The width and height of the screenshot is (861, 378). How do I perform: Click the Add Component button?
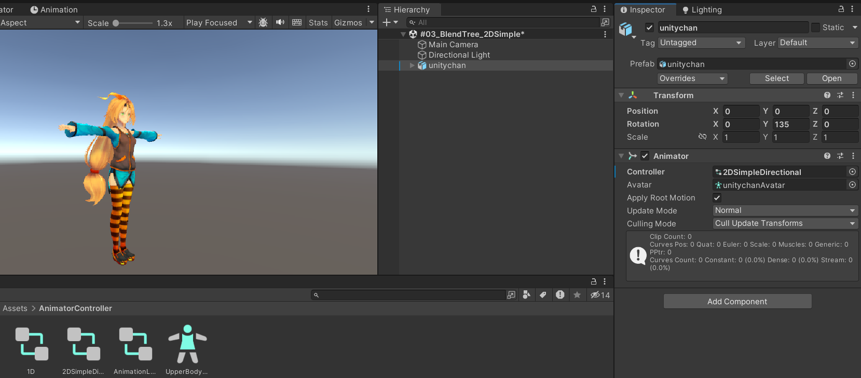pyautogui.click(x=737, y=301)
